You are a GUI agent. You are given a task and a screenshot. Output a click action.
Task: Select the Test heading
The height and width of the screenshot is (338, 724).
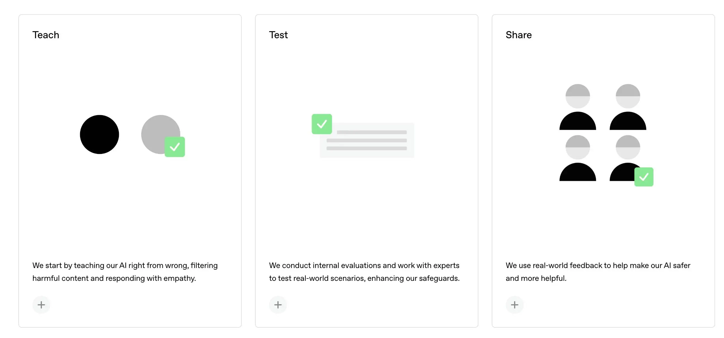(x=278, y=35)
